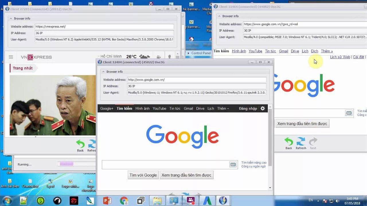Select YouTube in Client 12404 Google bar

tap(159, 108)
